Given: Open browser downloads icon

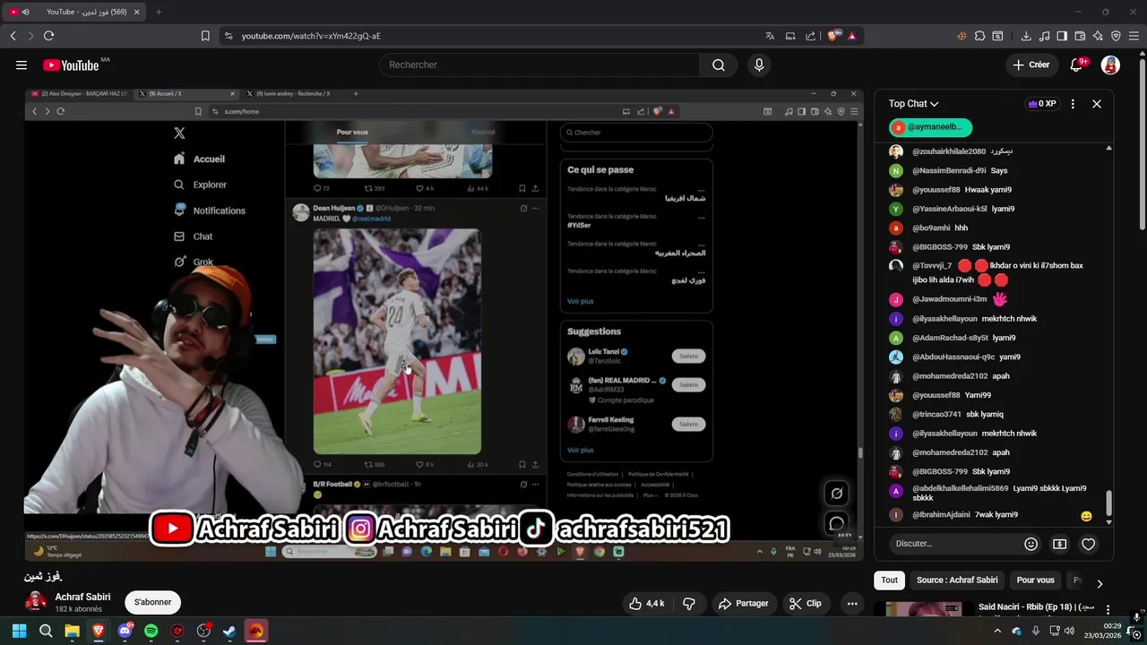Looking at the screenshot, I should (x=1026, y=36).
